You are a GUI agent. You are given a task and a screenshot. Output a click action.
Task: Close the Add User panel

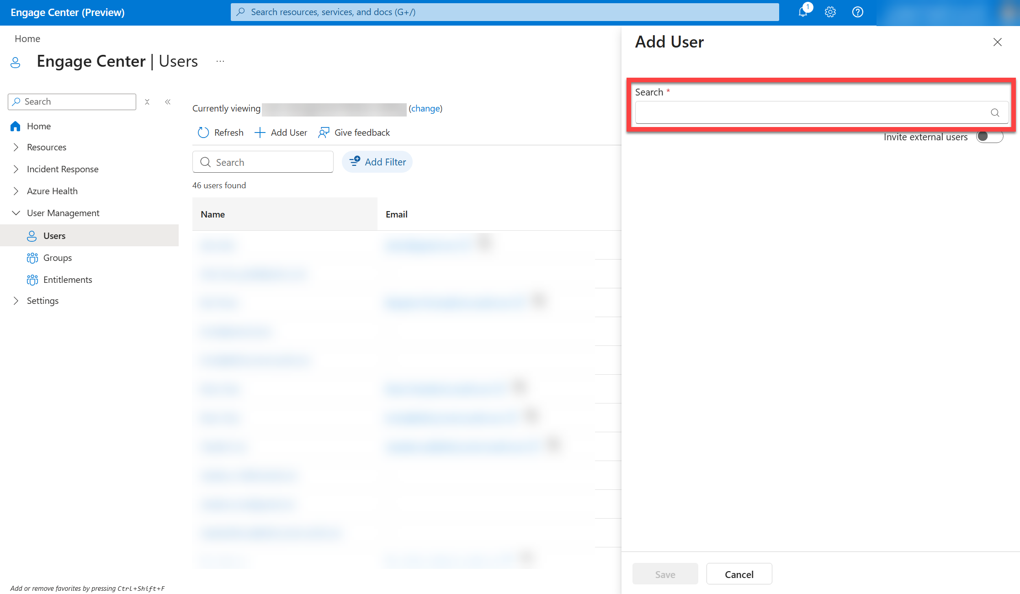coord(998,42)
